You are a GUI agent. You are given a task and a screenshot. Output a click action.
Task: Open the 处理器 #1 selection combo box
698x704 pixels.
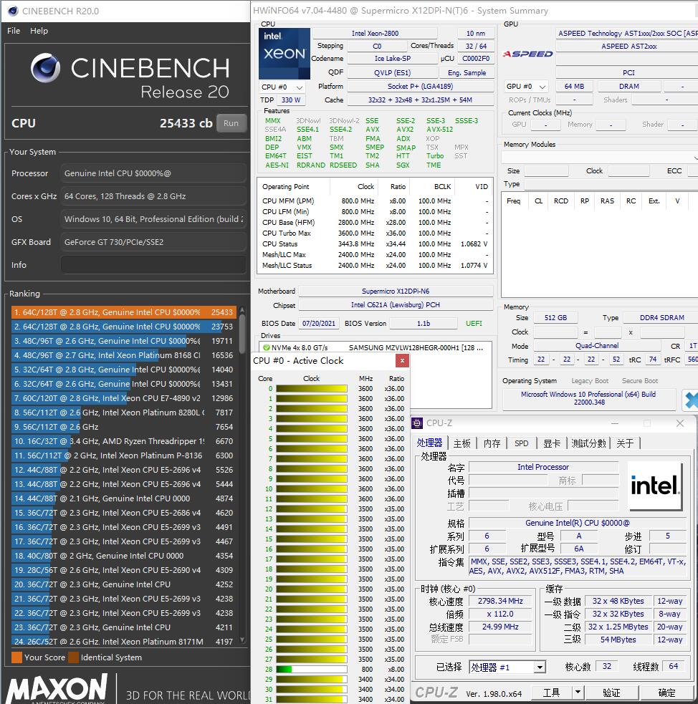coord(507,667)
